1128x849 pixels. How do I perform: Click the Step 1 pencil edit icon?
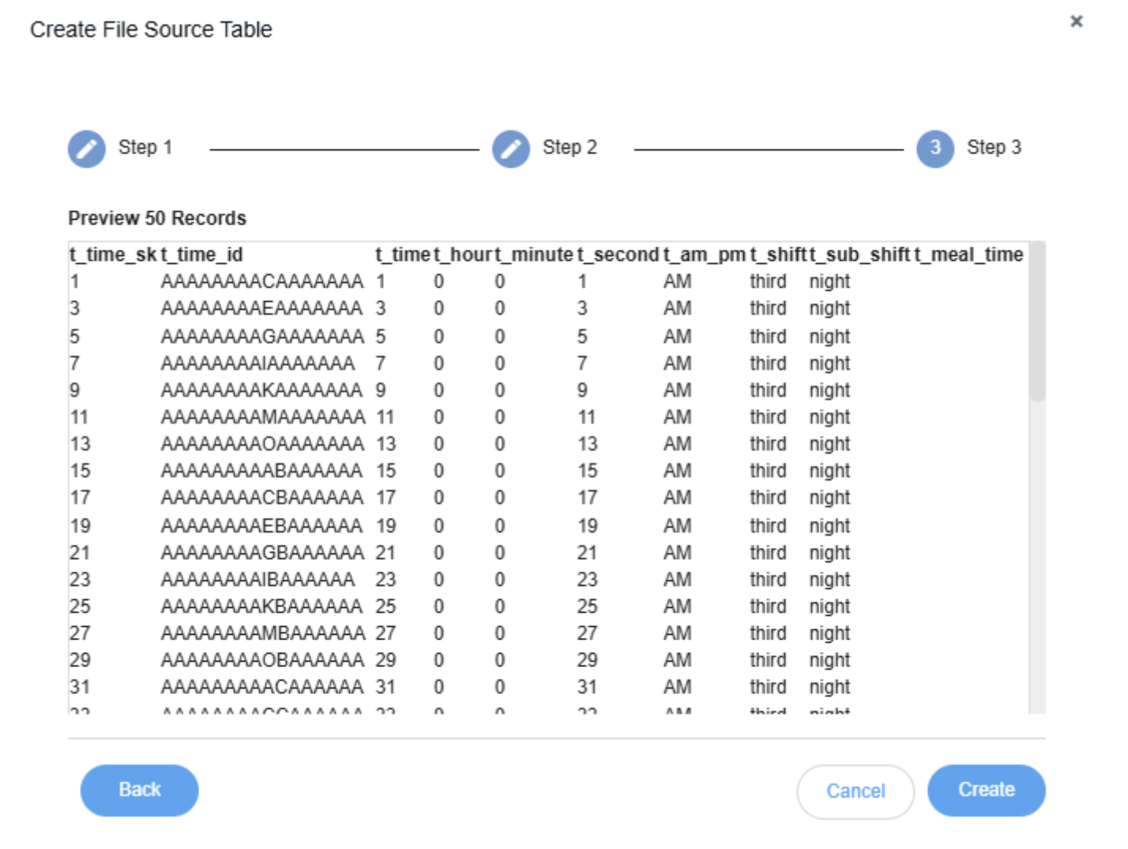coord(87,149)
